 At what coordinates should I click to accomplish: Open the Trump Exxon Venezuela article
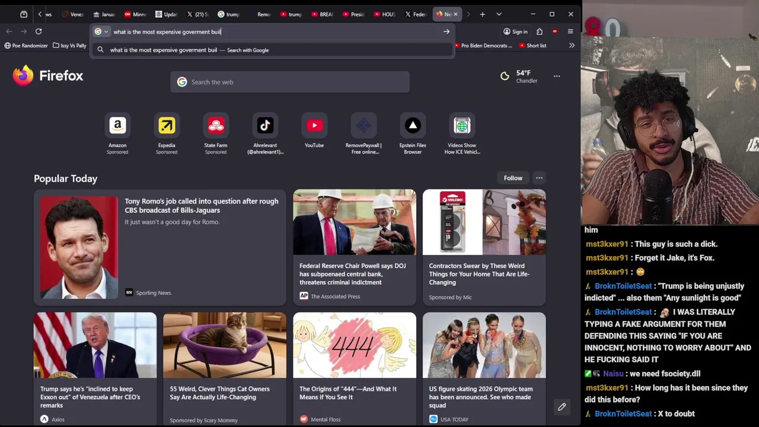point(95,369)
